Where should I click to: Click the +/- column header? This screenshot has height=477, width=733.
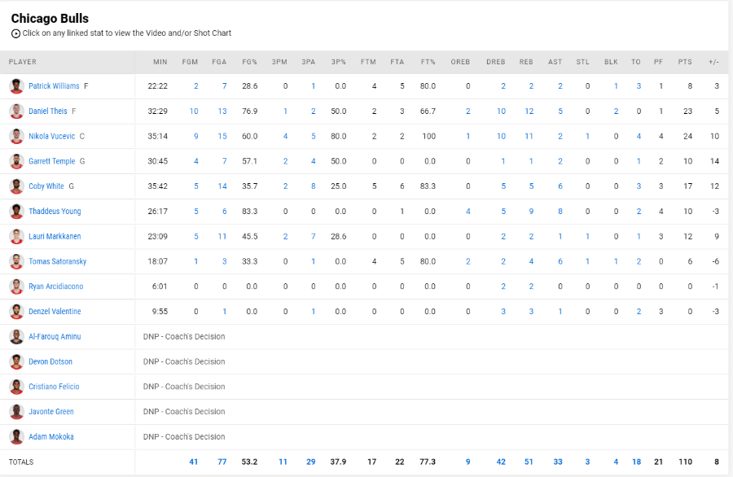click(x=713, y=62)
